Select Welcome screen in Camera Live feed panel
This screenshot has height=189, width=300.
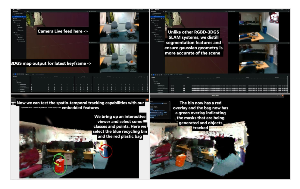coord(19,13)
